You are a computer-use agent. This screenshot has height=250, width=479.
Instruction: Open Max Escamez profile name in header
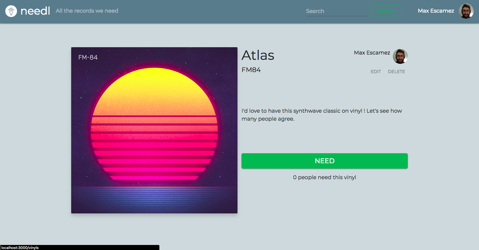click(436, 11)
